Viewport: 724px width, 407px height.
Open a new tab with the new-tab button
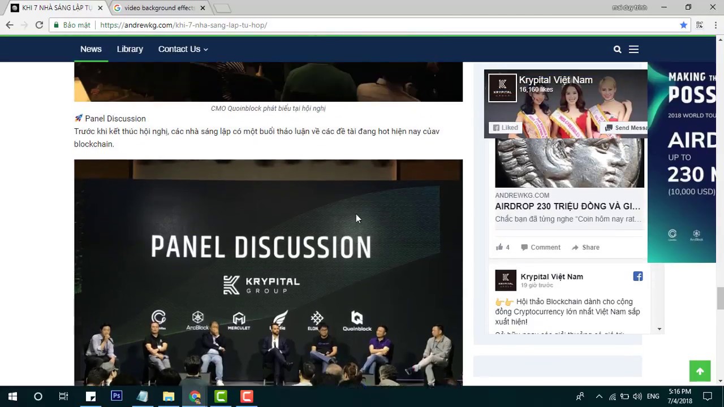pyautogui.click(x=222, y=8)
